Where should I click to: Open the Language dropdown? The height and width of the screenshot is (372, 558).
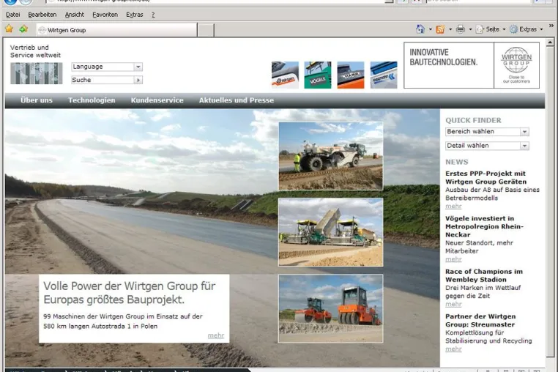(x=107, y=67)
